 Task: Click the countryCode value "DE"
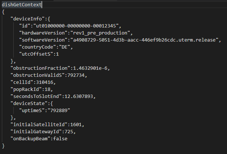[64, 47]
